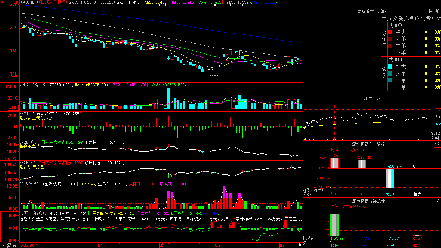Click the -428.76 value above 大户 bar
The height and width of the screenshot is (248, 441).
pyautogui.click(x=393, y=166)
